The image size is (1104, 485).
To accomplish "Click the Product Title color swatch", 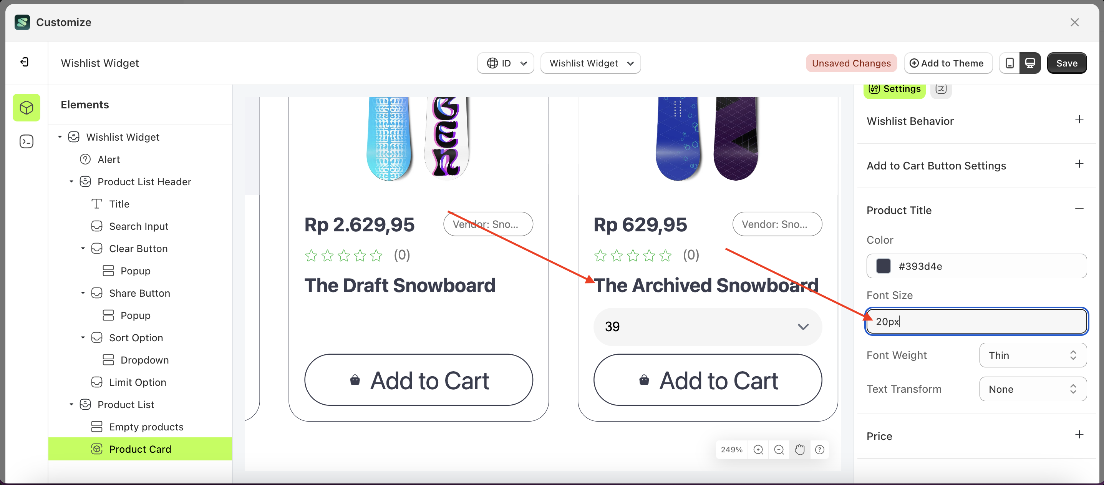I will 883,266.
